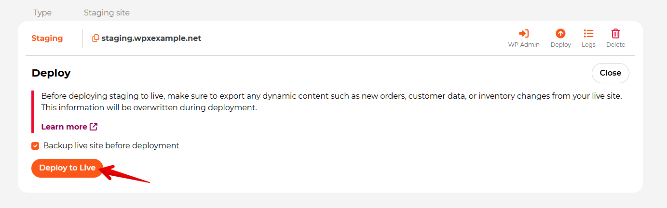Click external link icon beside Learn more
This screenshot has width=667, height=208.
click(94, 127)
